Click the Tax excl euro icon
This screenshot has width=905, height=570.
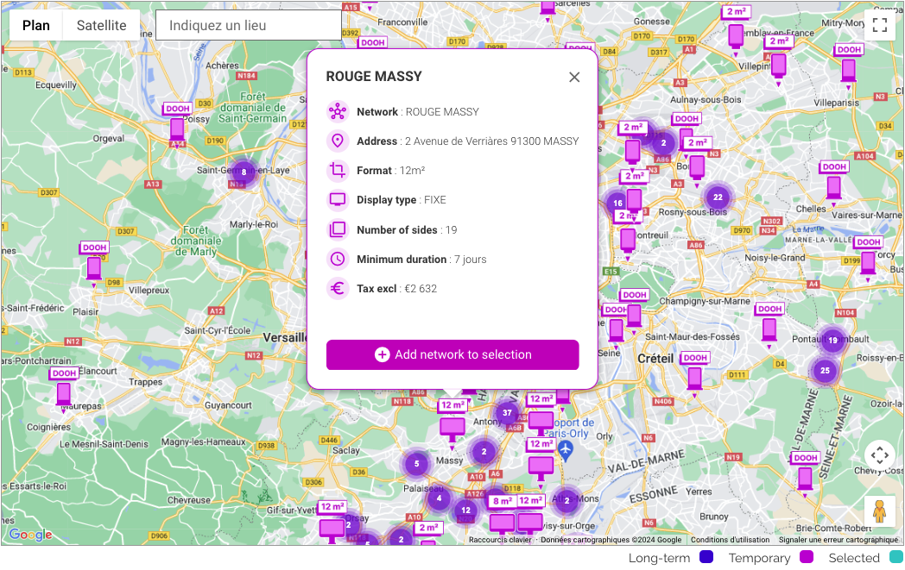(x=338, y=288)
